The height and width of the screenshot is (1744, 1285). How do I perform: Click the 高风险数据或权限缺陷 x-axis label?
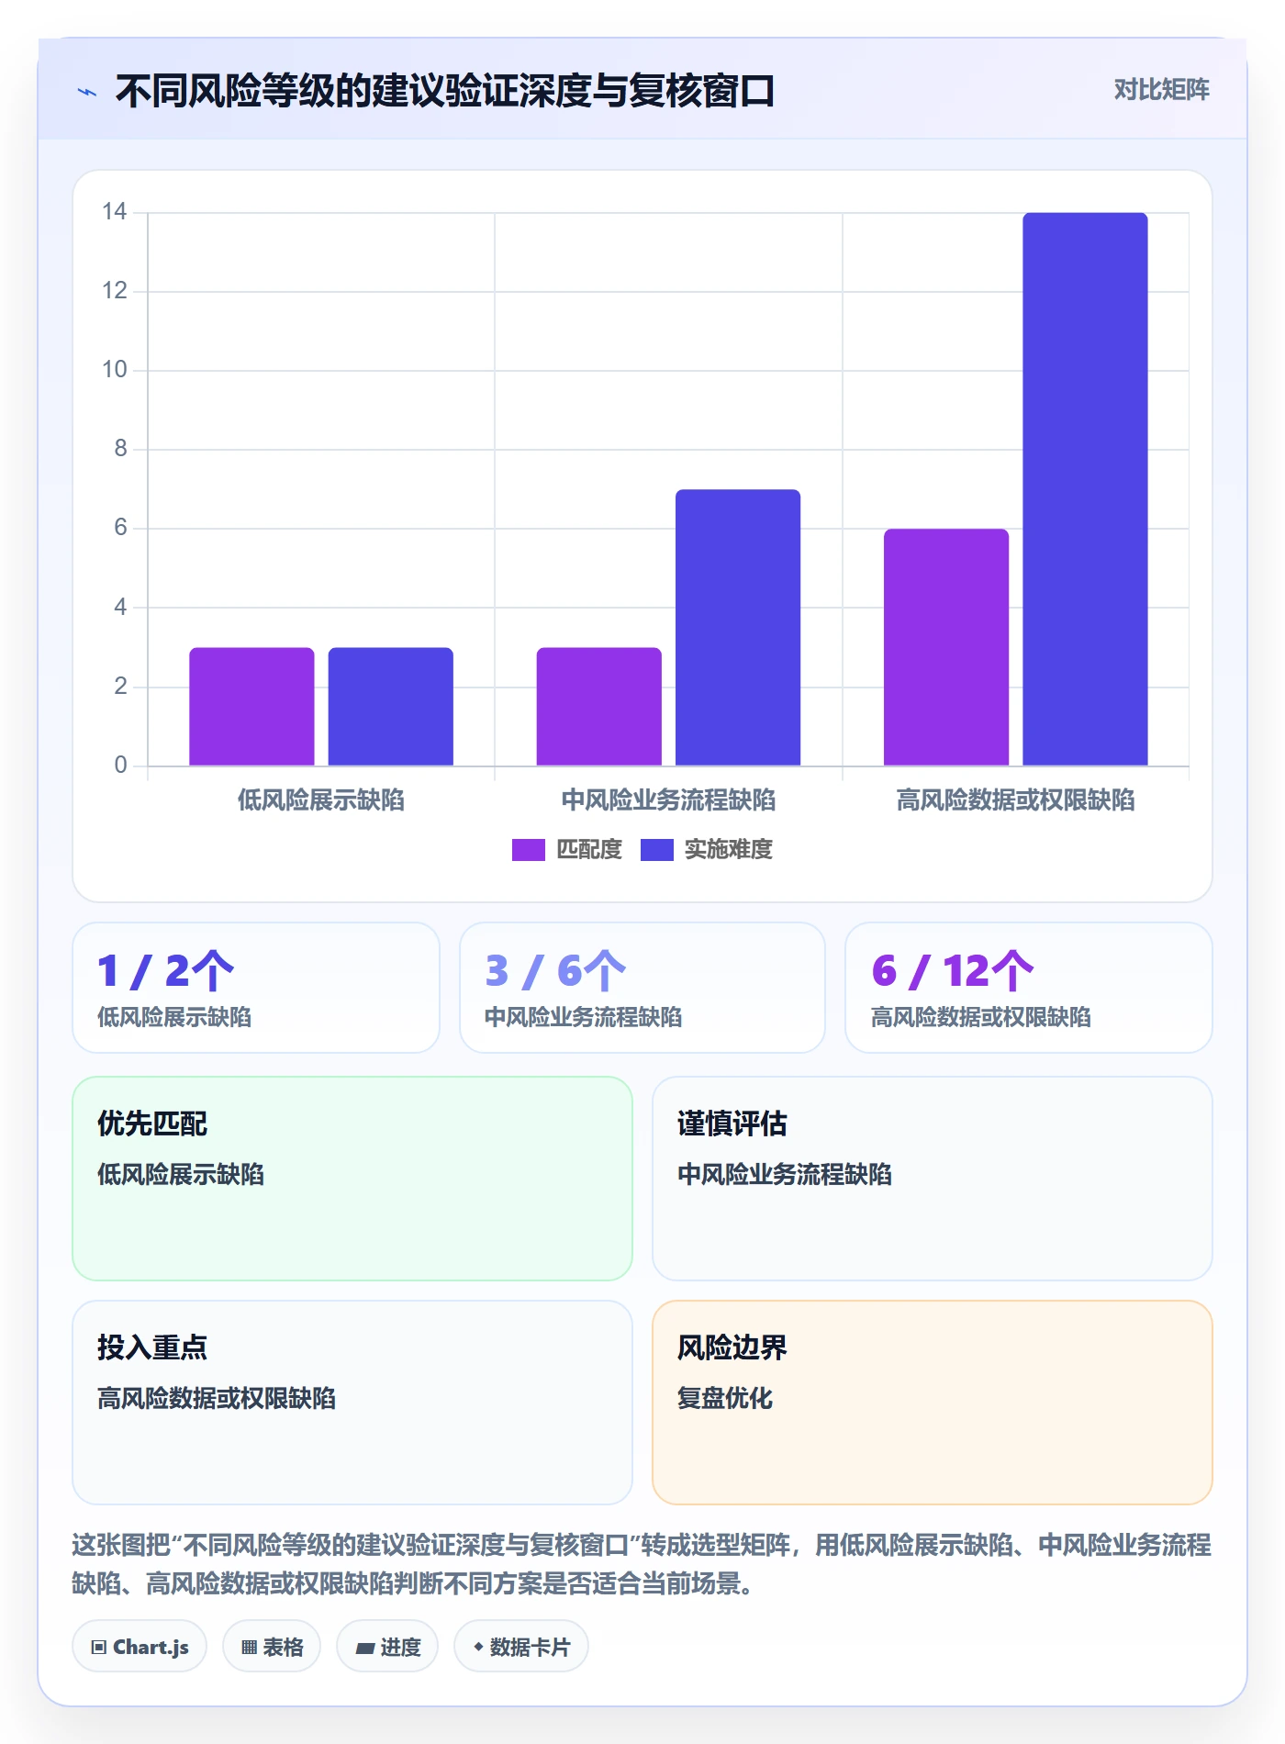pos(1015,800)
